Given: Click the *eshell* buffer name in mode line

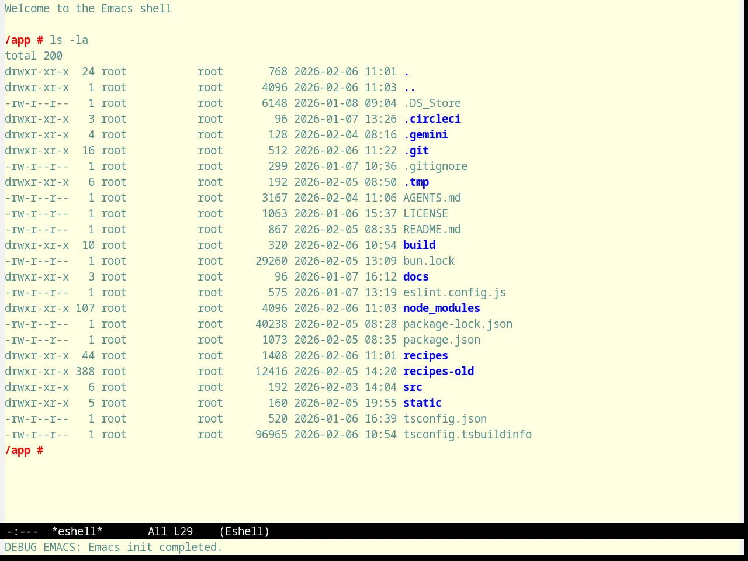Looking at the screenshot, I should pyautogui.click(x=77, y=531).
